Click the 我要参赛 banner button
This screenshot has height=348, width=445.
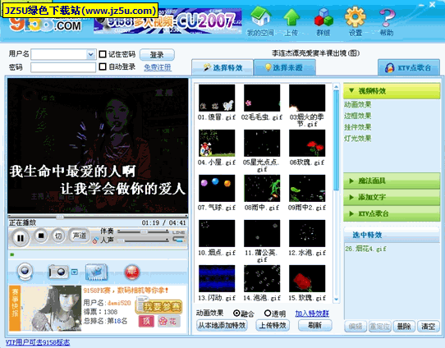159,306
